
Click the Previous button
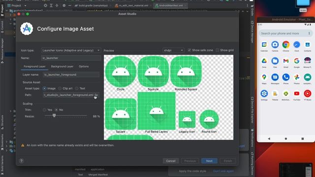(x=190, y=161)
